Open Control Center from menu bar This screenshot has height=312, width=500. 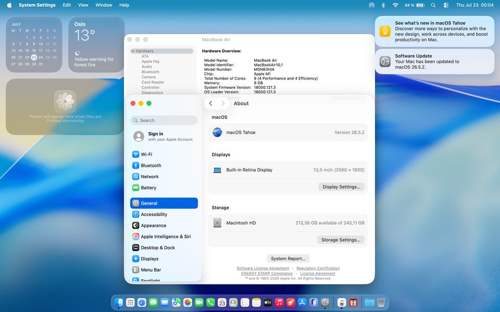[x=446, y=5]
